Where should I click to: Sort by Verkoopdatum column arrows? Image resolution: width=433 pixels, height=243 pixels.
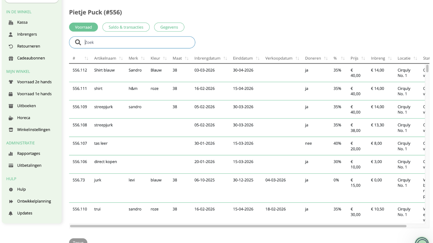(x=297, y=58)
